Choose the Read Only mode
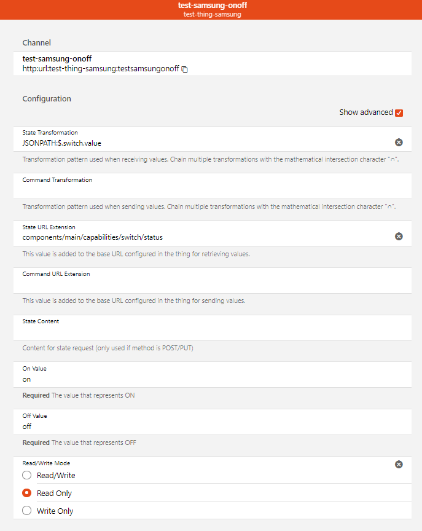Screen dimensions: 422x531 click(27, 493)
